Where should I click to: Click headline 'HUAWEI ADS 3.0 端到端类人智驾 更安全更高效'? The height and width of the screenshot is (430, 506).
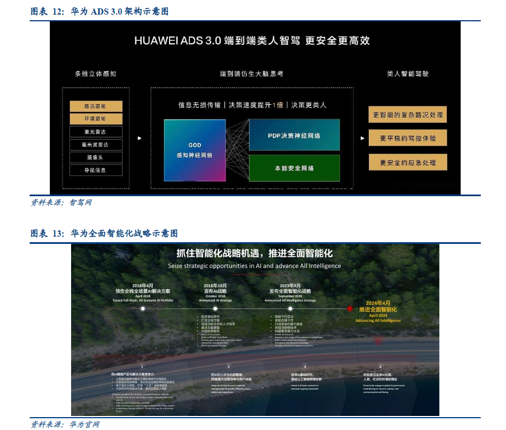click(x=252, y=41)
